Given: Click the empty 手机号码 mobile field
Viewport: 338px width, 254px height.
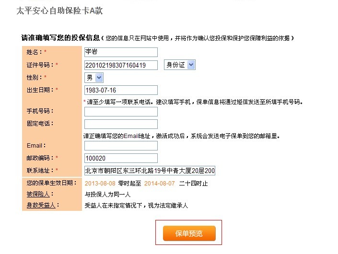Looking at the screenshot, I should [x=121, y=112].
